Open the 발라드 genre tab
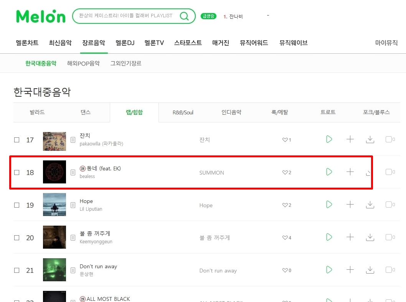 click(x=37, y=112)
